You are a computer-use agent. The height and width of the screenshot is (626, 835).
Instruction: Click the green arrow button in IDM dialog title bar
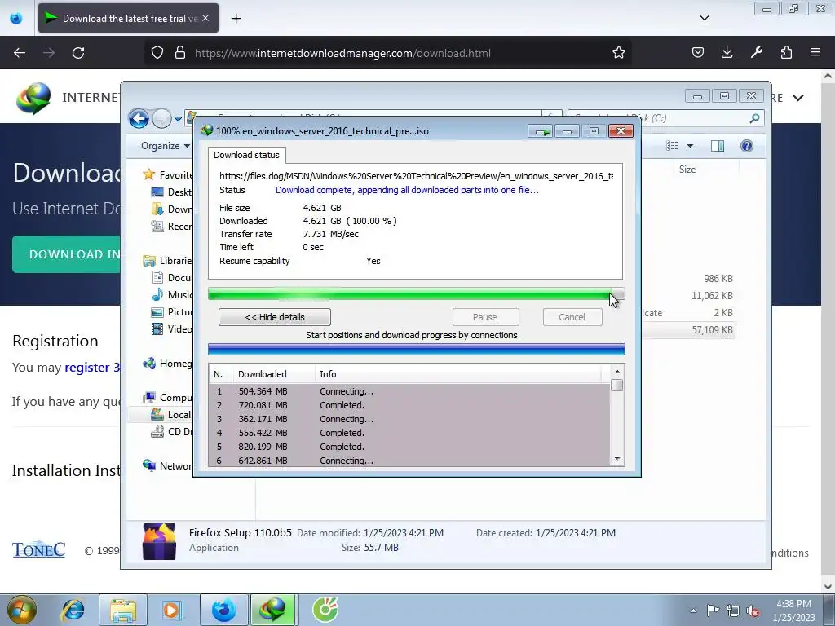pos(541,131)
